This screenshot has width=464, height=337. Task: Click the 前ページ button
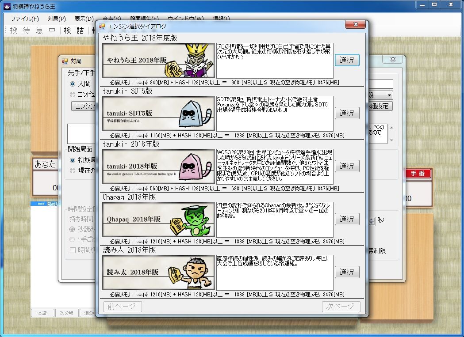[x=123, y=307]
